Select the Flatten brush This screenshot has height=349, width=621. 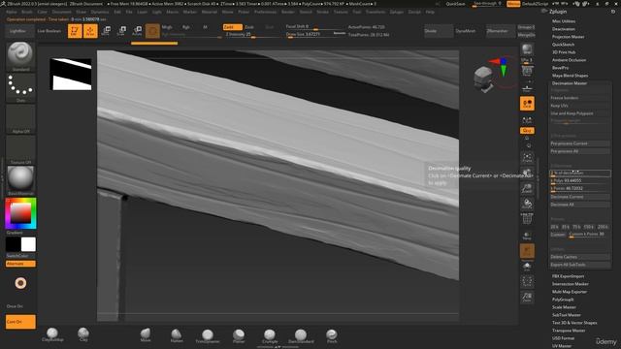click(177, 334)
